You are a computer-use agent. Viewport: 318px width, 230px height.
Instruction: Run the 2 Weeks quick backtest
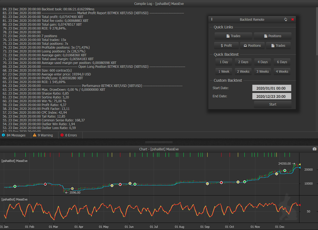click(x=243, y=72)
